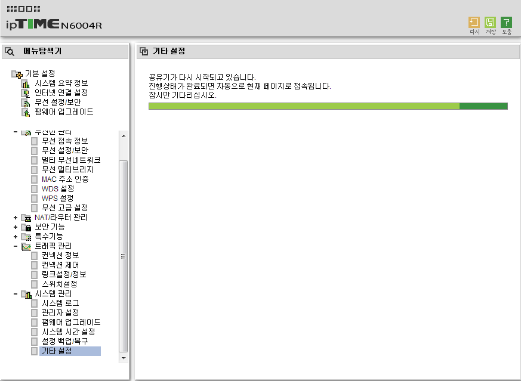The height and width of the screenshot is (381, 521).
Task: Open the 시스템 요약 정보 chart icon
Action: click(26, 83)
